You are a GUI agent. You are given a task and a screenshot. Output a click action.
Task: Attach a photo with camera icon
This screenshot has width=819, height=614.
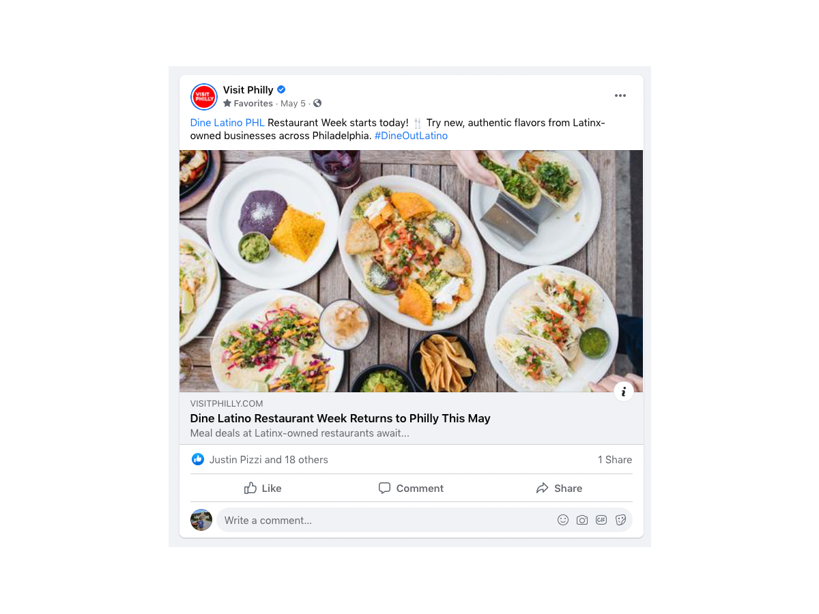point(582,520)
